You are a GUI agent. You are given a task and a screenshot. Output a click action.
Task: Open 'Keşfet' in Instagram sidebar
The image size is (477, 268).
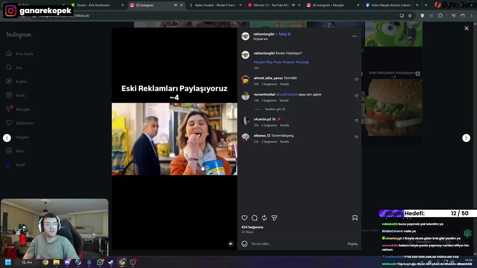click(x=17, y=82)
